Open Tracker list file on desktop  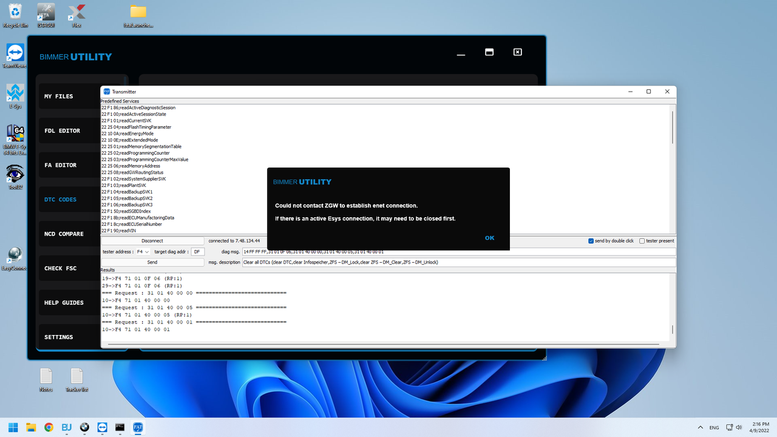tap(76, 380)
